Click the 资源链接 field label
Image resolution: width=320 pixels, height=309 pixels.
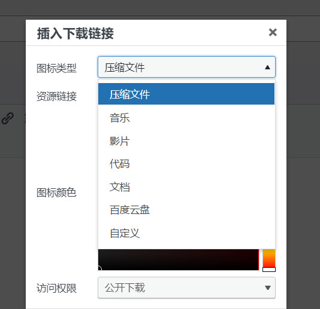[x=56, y=96]
